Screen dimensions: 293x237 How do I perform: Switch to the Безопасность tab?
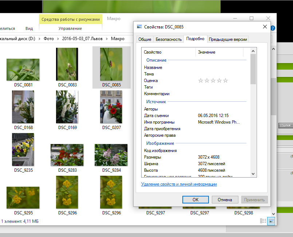[169, 39]
